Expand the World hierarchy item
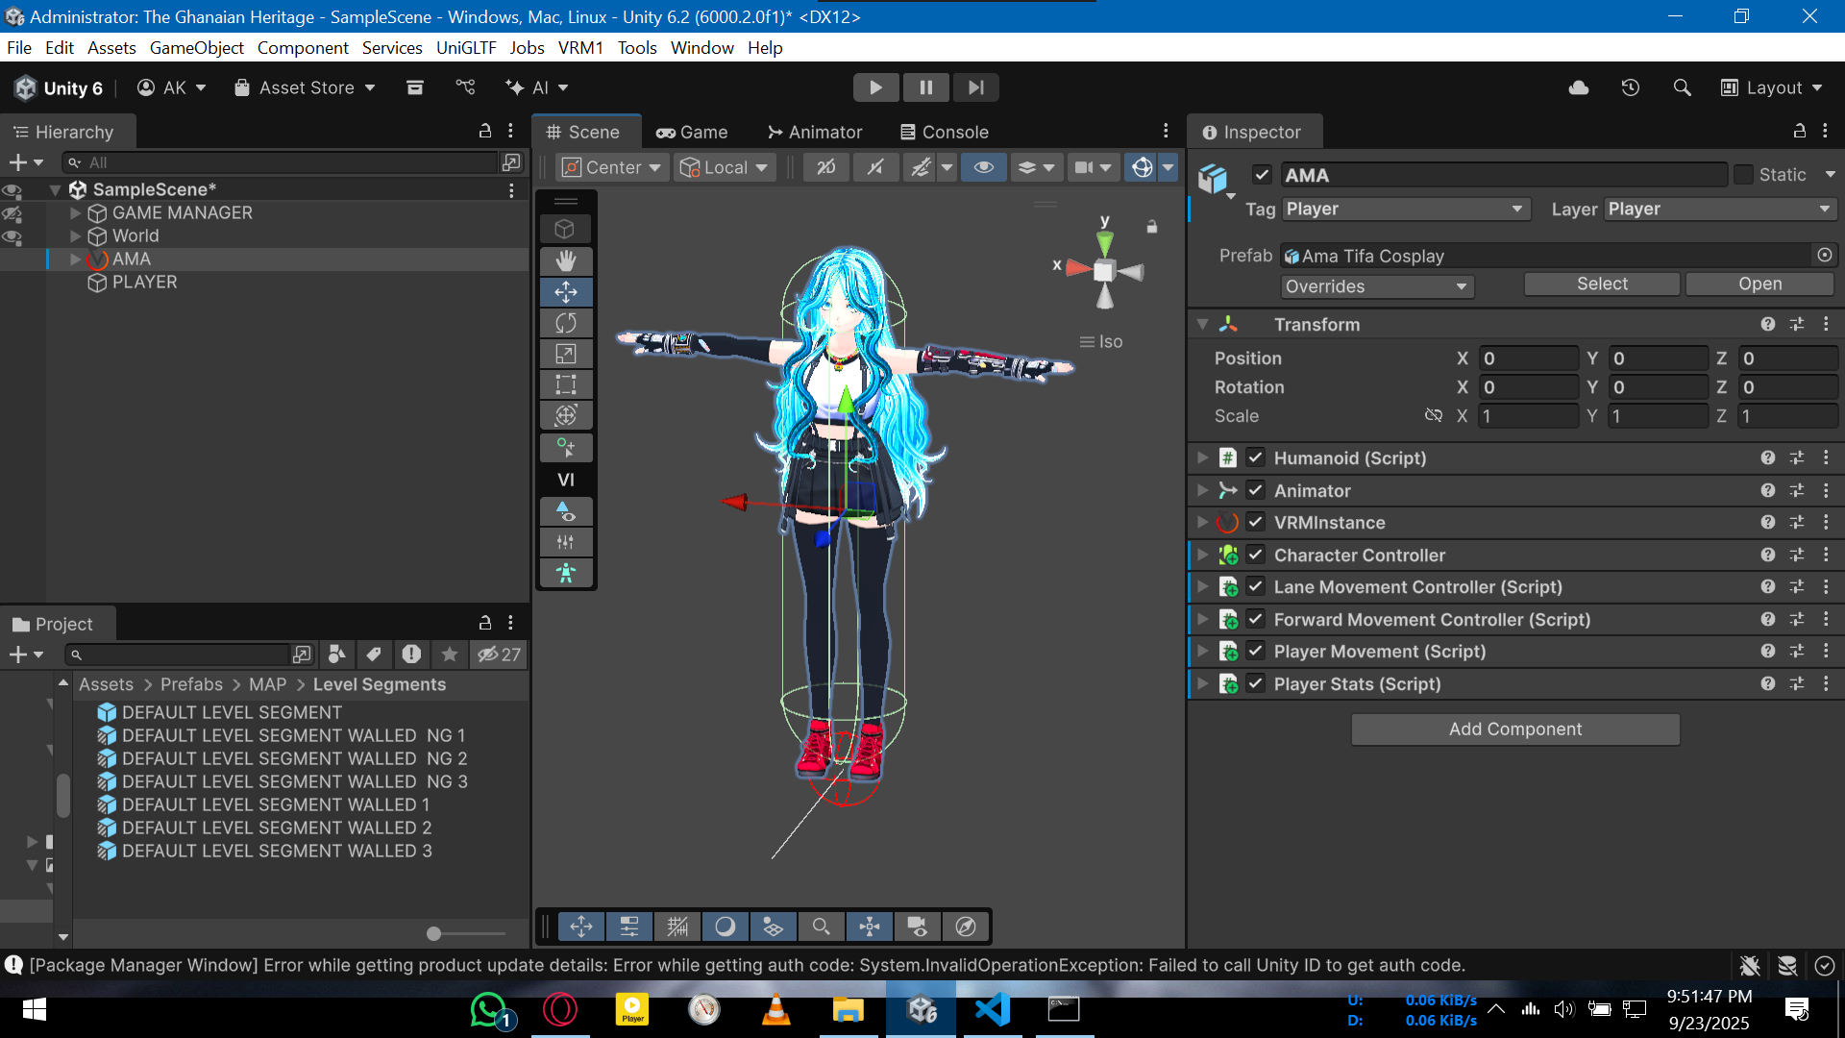Image resolution: width=1845 pixels, height=1038 pixels. point(76,235)
